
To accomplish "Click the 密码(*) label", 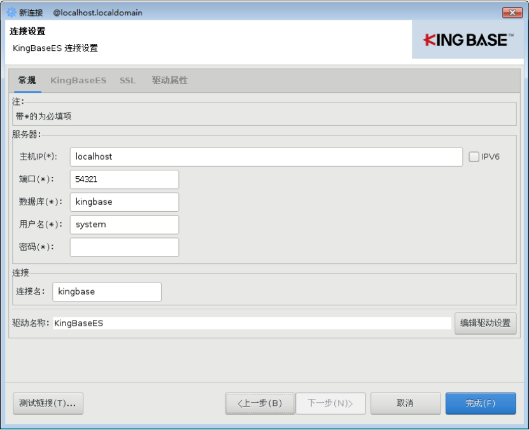I will (36, 247).
